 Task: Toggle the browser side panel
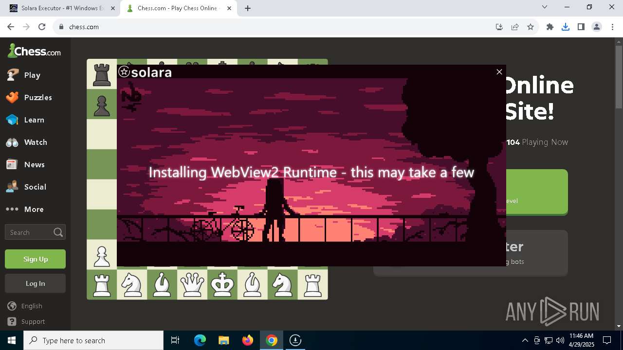(581, 27)
